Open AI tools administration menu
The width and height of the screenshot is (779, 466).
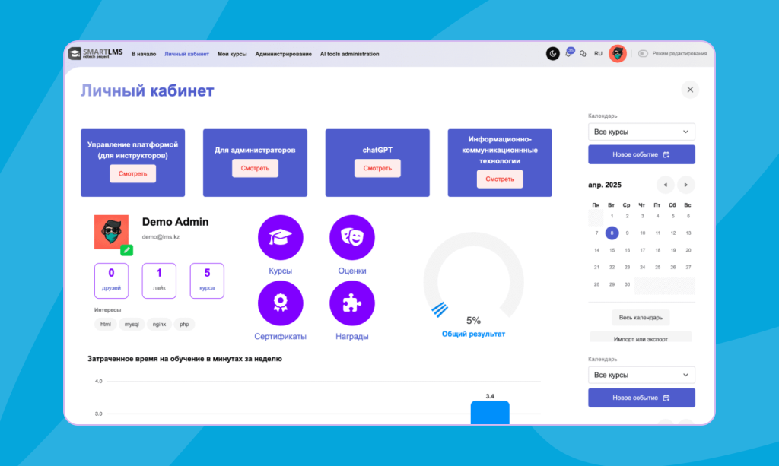[x=349, y=54]
